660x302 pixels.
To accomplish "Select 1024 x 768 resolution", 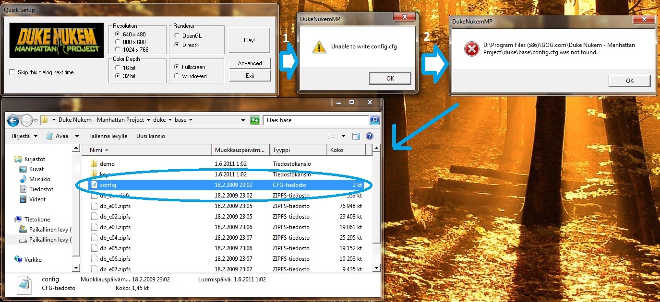I will coord(118,50).
